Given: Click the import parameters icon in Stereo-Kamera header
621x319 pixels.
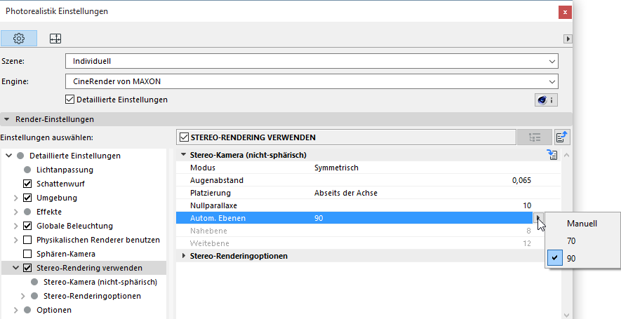Looking at the screenshot, I should 552,155.
